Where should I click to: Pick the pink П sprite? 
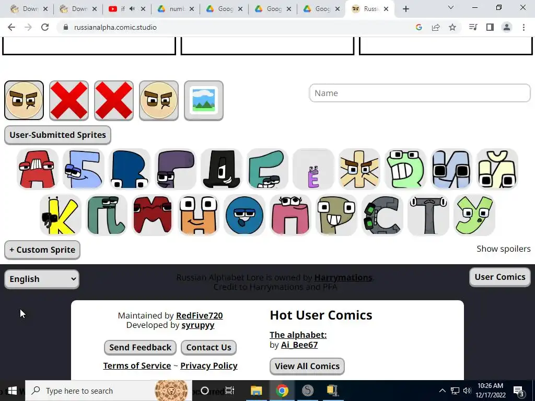coord(290,215)
